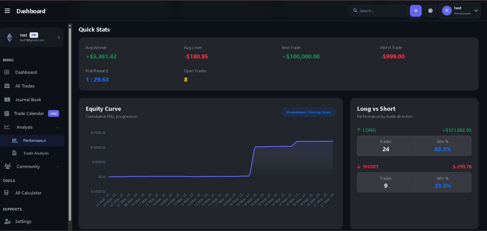Viewport: 487px width, 231px height.
Task: Click the NEW badge beside Trade Calendar
Action: click(53, 113)
